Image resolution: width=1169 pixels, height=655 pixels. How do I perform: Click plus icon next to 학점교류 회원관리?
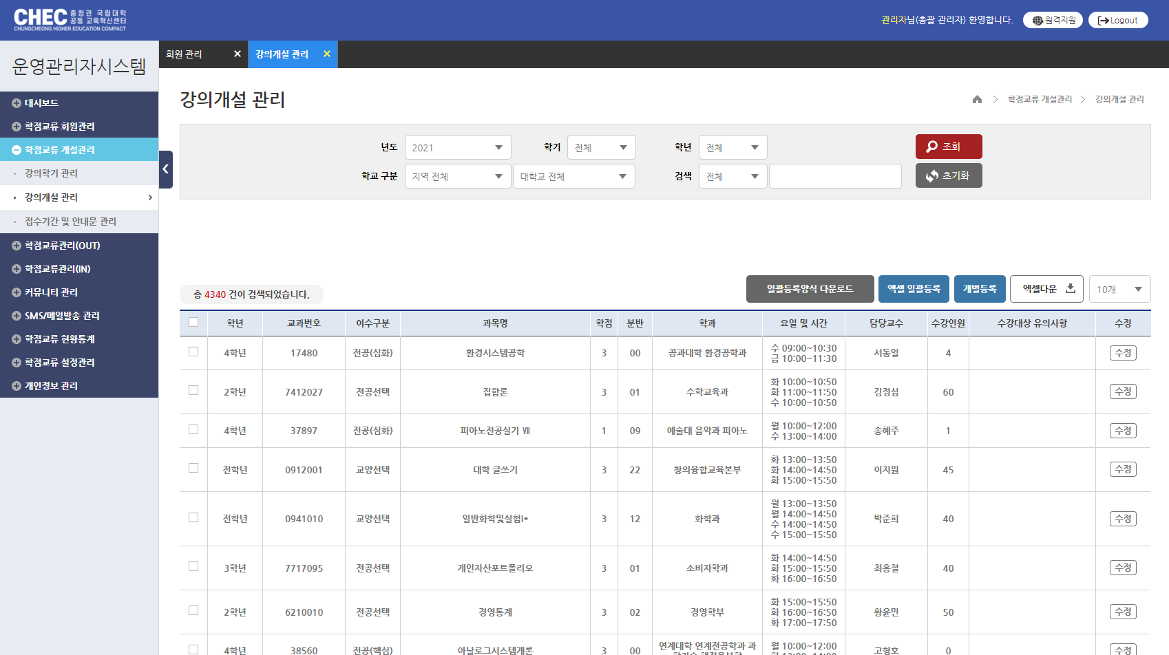coord(17,127)
